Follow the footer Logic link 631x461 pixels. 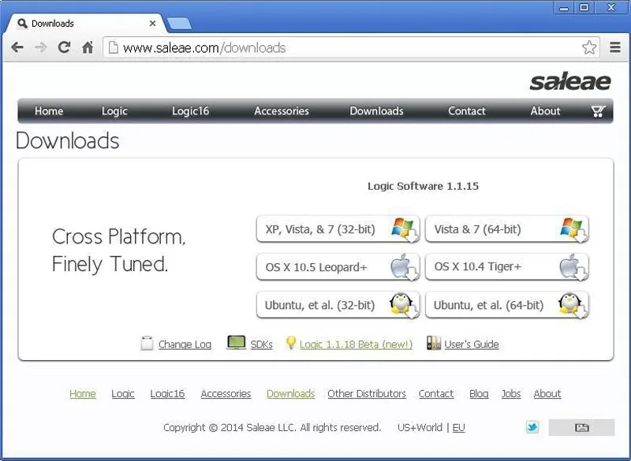[x=123, y=393]
